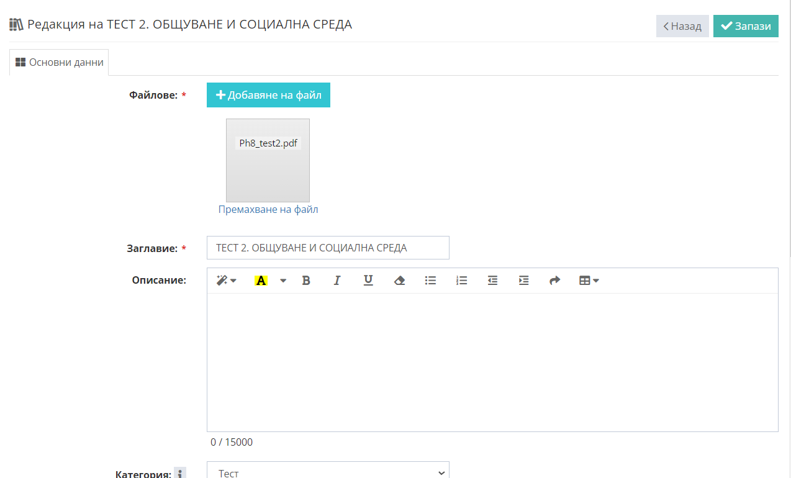Switch to the Основни данни tab
The height and width of the screenshot is (478, 791).
60,62
